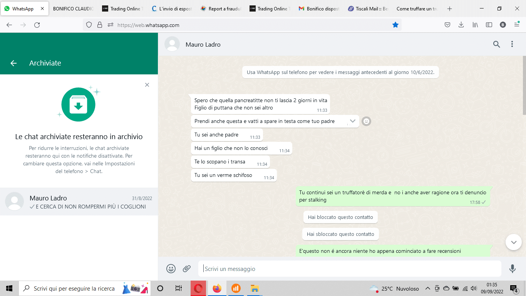
Task: Click message 'Te lo scopano i transa'
Action: [x=230, y=162]
